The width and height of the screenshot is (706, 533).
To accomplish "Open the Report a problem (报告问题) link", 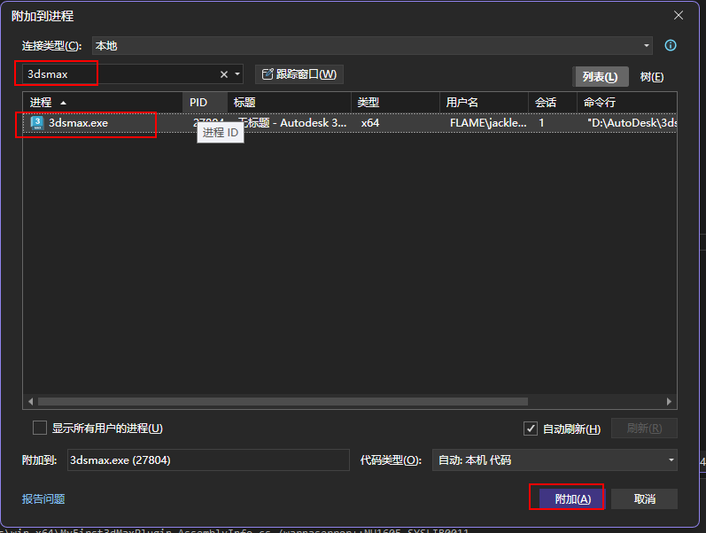I will click(43, 498).
